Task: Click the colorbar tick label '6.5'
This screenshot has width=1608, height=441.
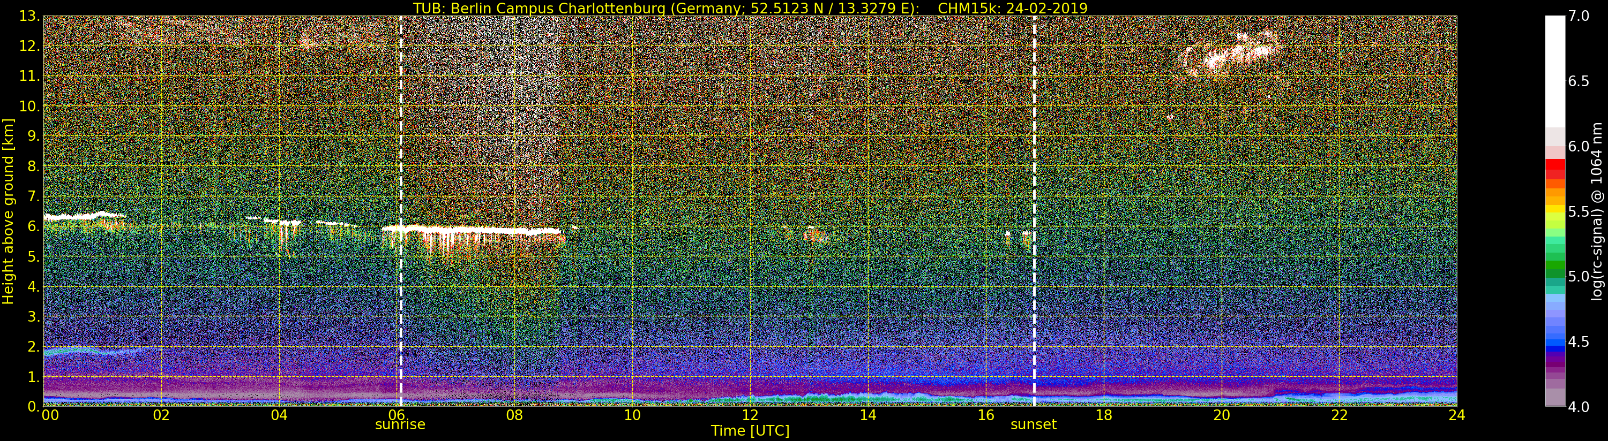Action: pos(1578,81)
